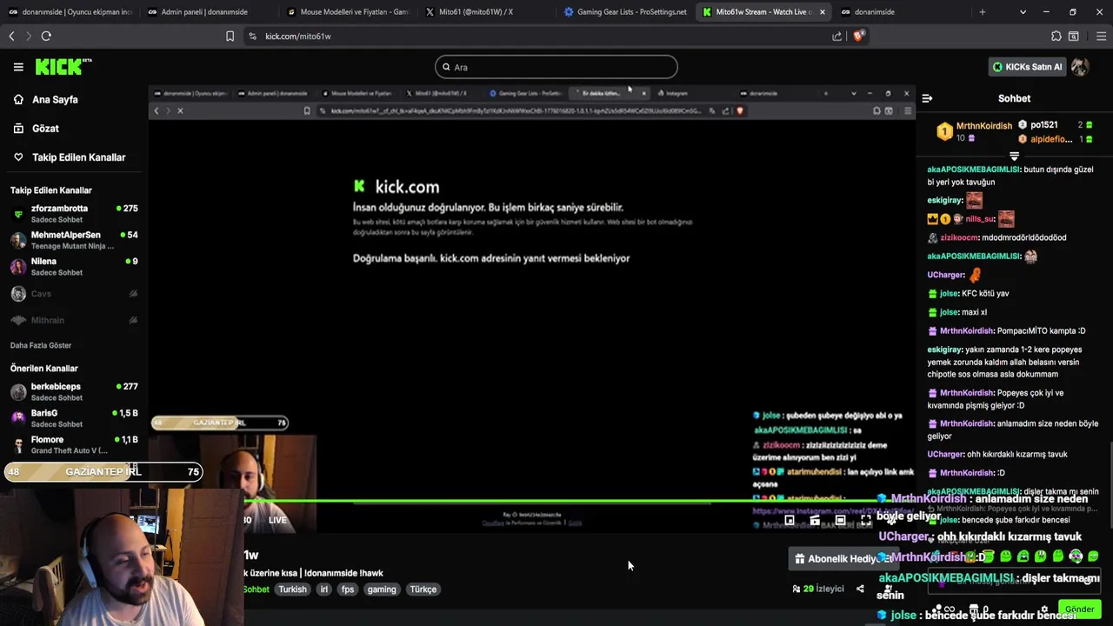This screenshot has width=1113, height=626.
Task: Close the active Mito61w Stream tab
Action: (823, 12)
